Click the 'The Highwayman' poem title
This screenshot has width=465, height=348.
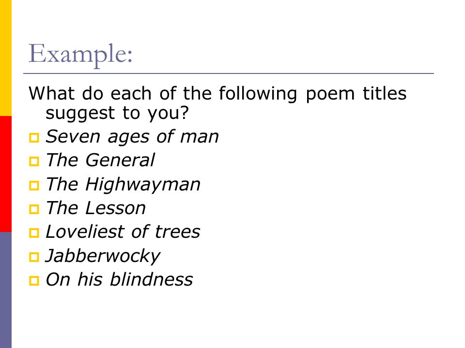coord(124,185)
